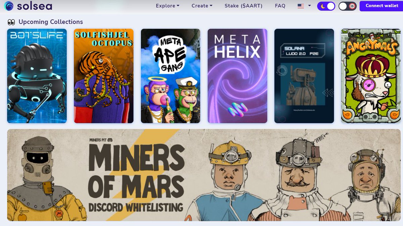Open the Create dropdown menu
The width and height of the screenshot is (403, 226).
click(202, 6)
